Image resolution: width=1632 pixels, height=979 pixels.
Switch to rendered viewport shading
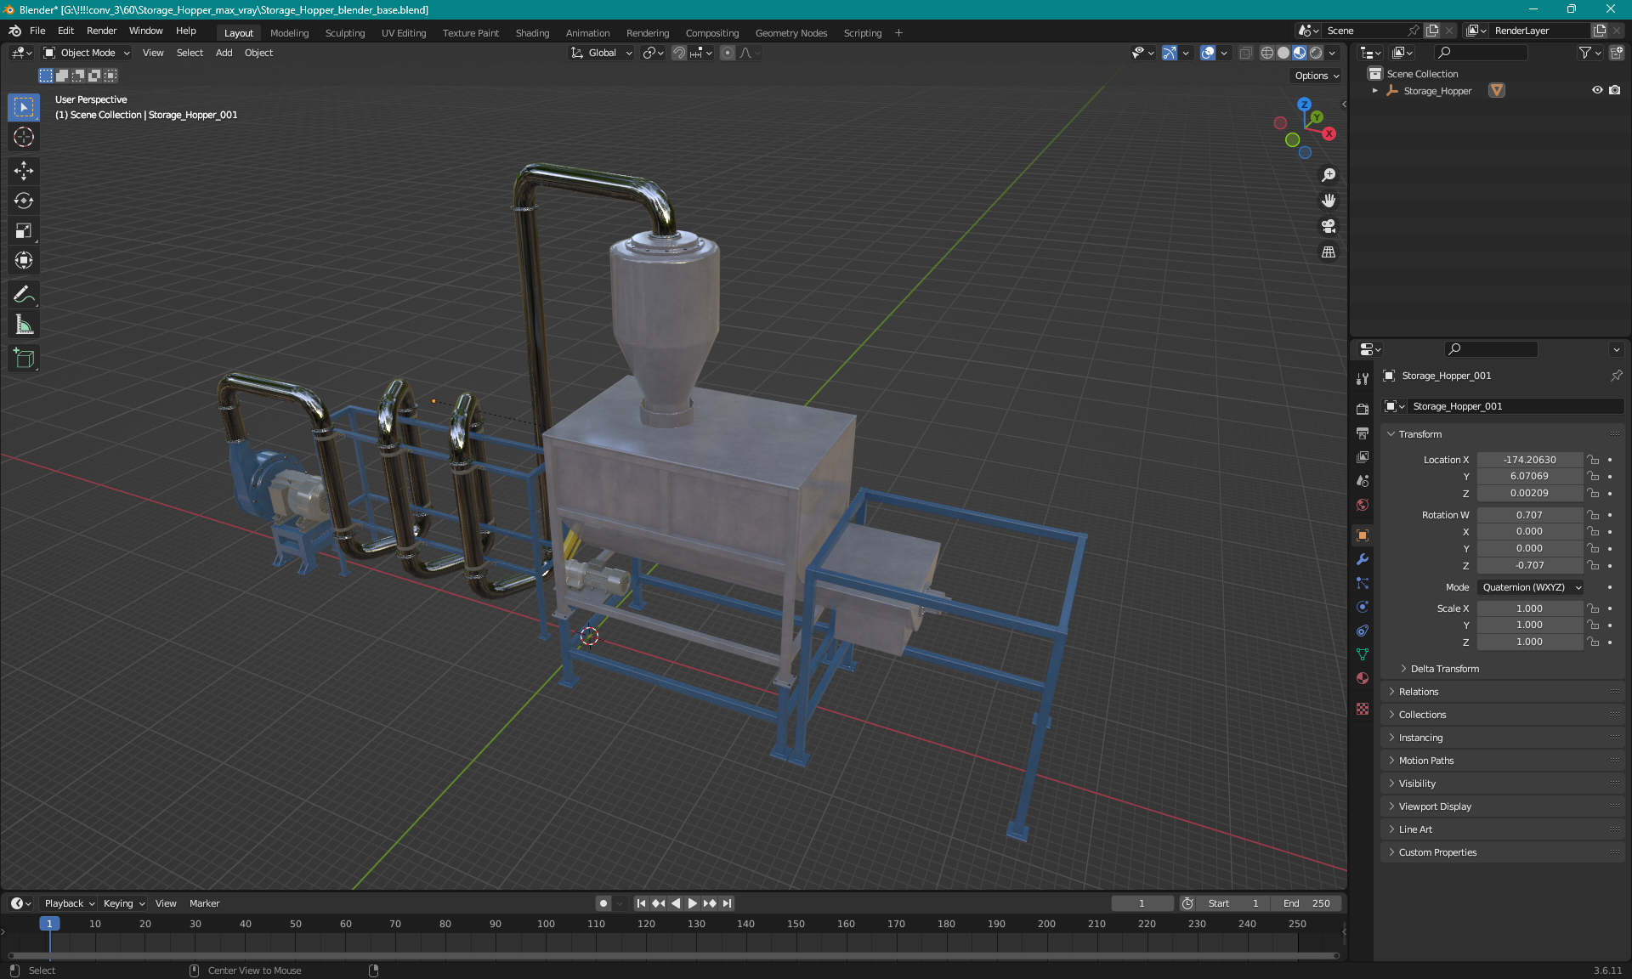coord(1316,53)
